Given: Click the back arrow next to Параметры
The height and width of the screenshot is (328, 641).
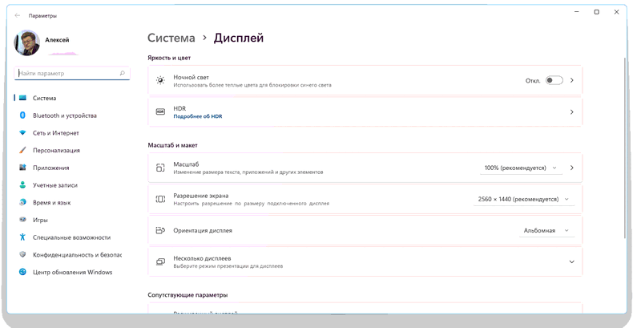Looking at the screenshot, I should (x=17, y=15).
